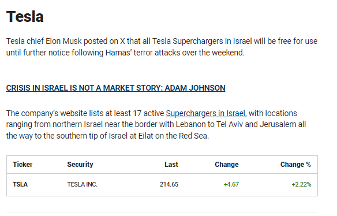Click the words Tel Aviv in second paragraph

(x=229, y=124)
